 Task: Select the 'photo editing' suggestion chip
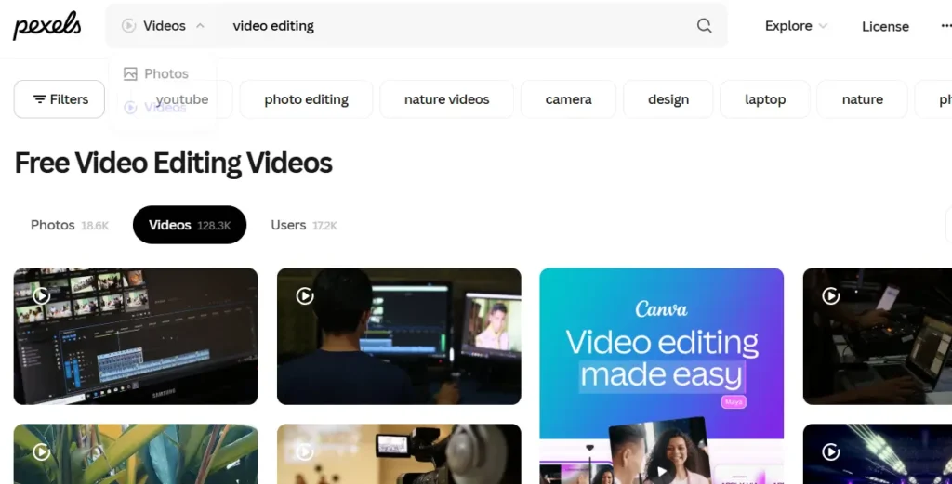pyautogui.click(x=306, y=98)
